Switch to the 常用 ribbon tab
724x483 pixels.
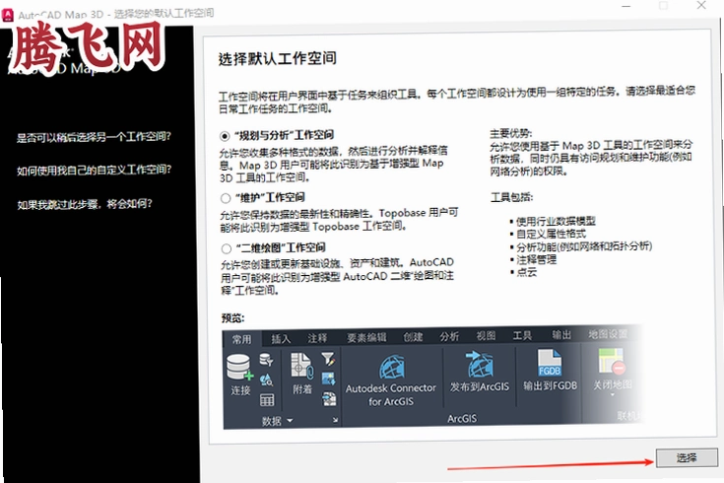[242, 339]
